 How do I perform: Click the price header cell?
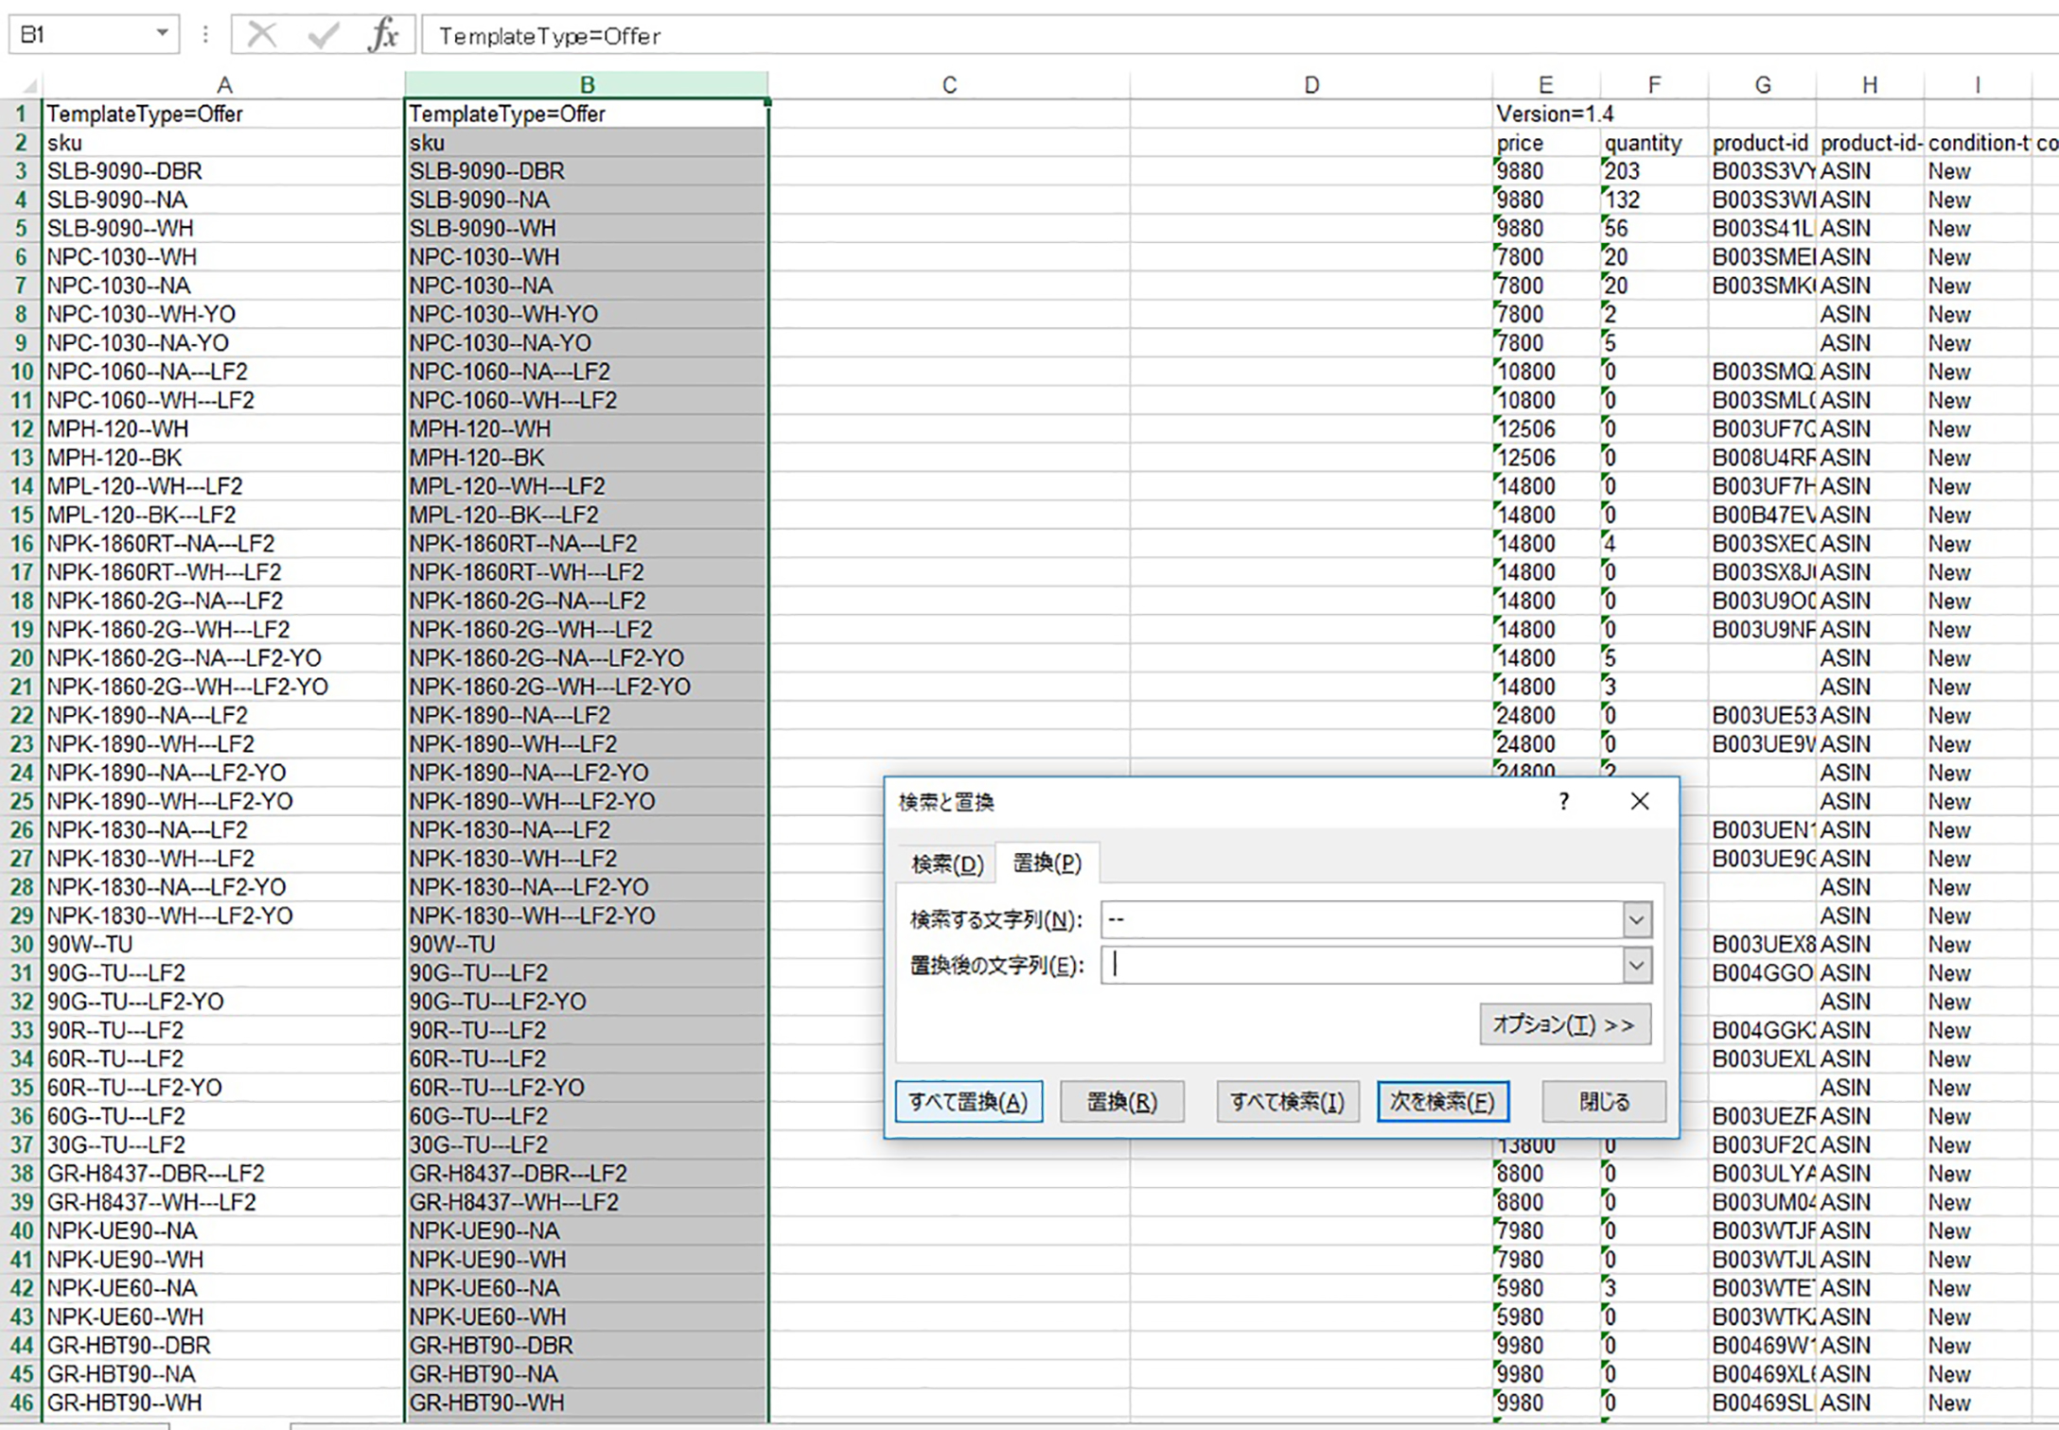[1546, 143]
